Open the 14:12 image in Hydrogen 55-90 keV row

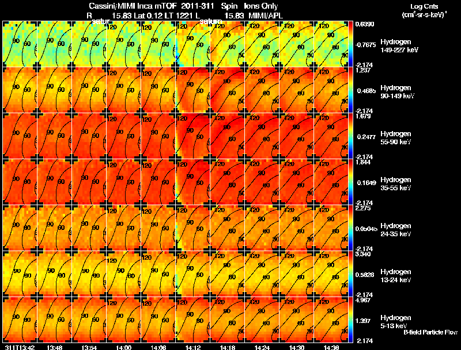pos(193,136)
